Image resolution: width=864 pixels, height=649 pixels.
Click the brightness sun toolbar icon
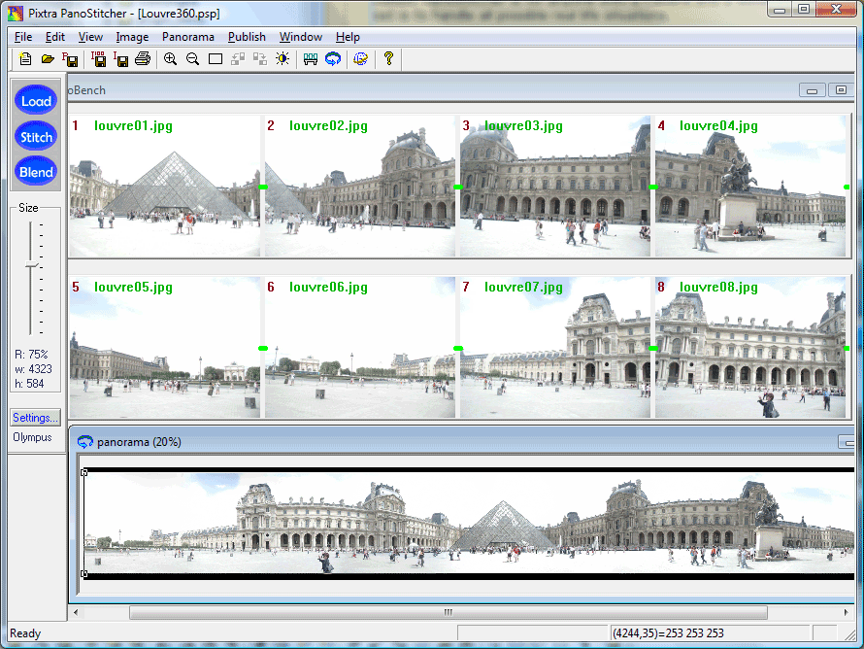282,59
